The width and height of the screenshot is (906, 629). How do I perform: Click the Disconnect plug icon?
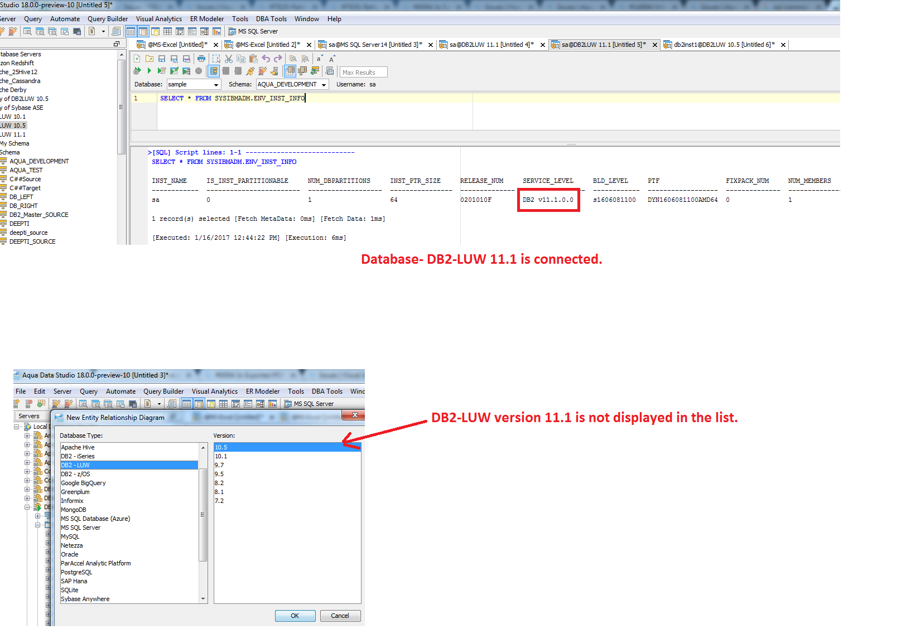262,71
